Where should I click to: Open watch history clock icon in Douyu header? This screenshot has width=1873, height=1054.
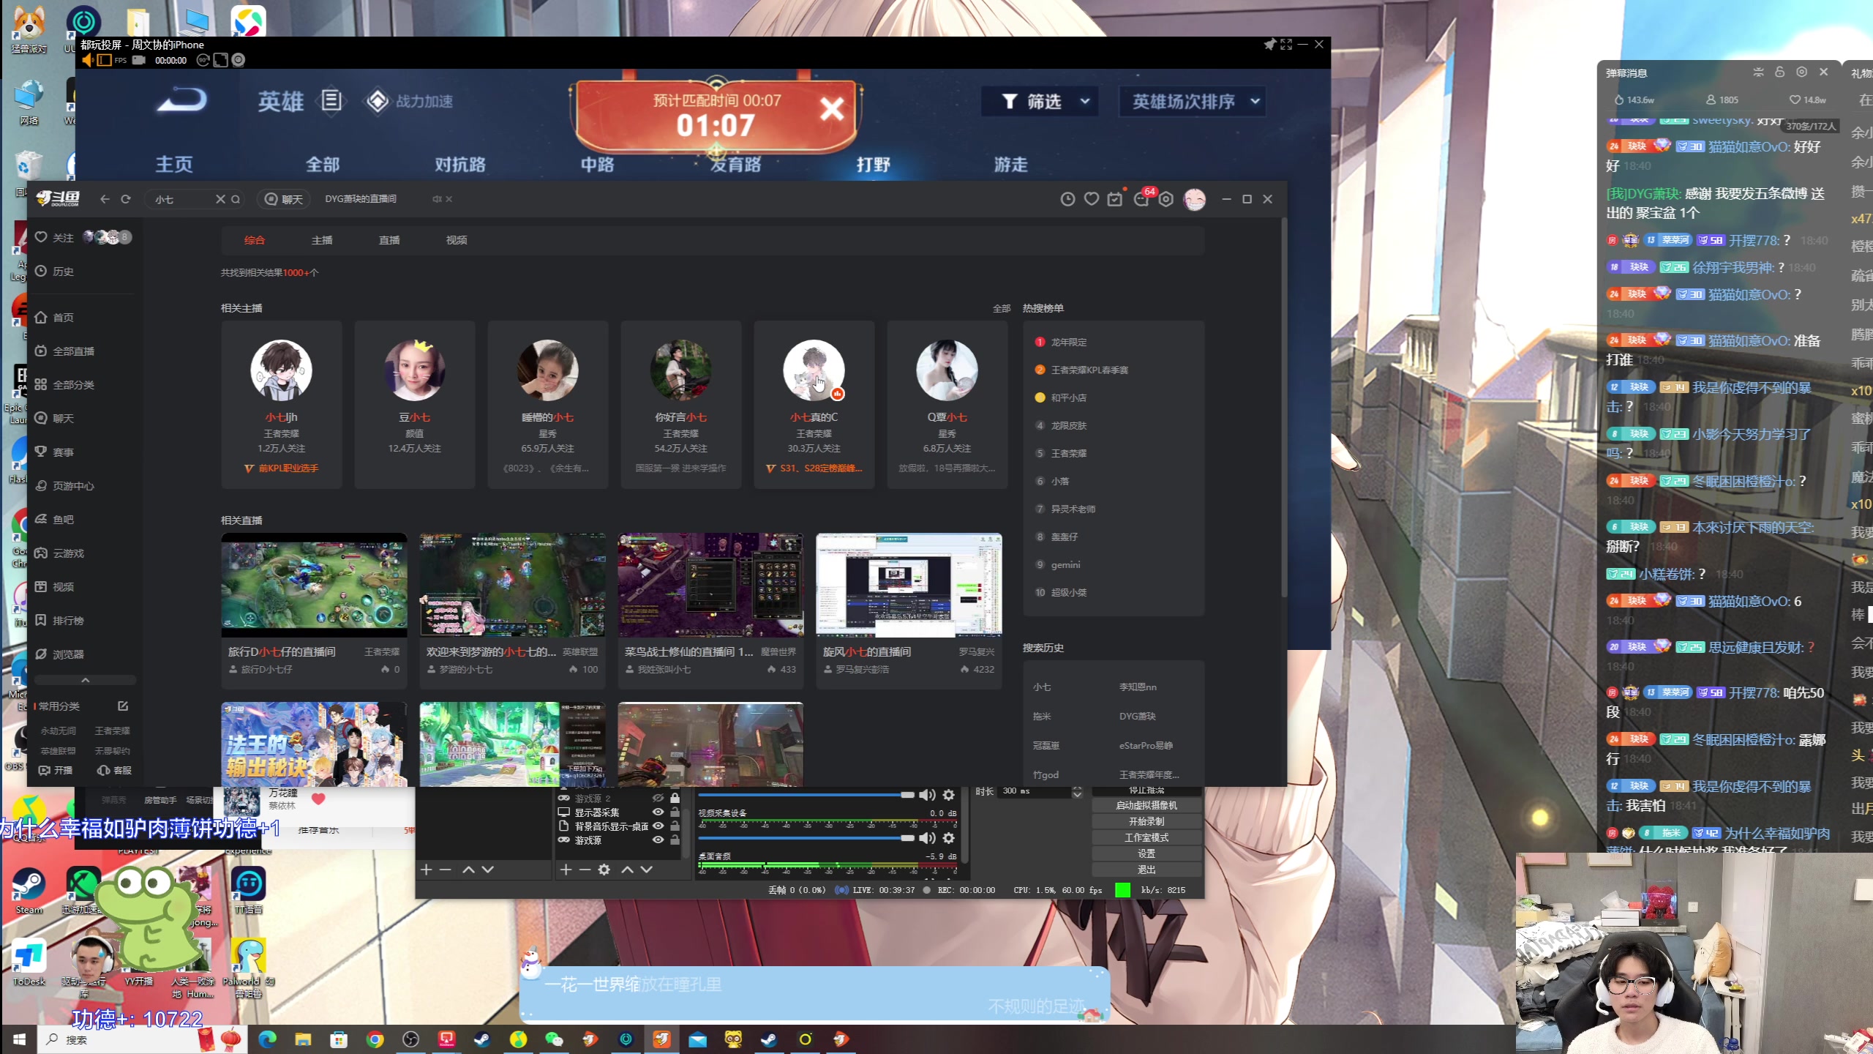(x=1067, y=199)
